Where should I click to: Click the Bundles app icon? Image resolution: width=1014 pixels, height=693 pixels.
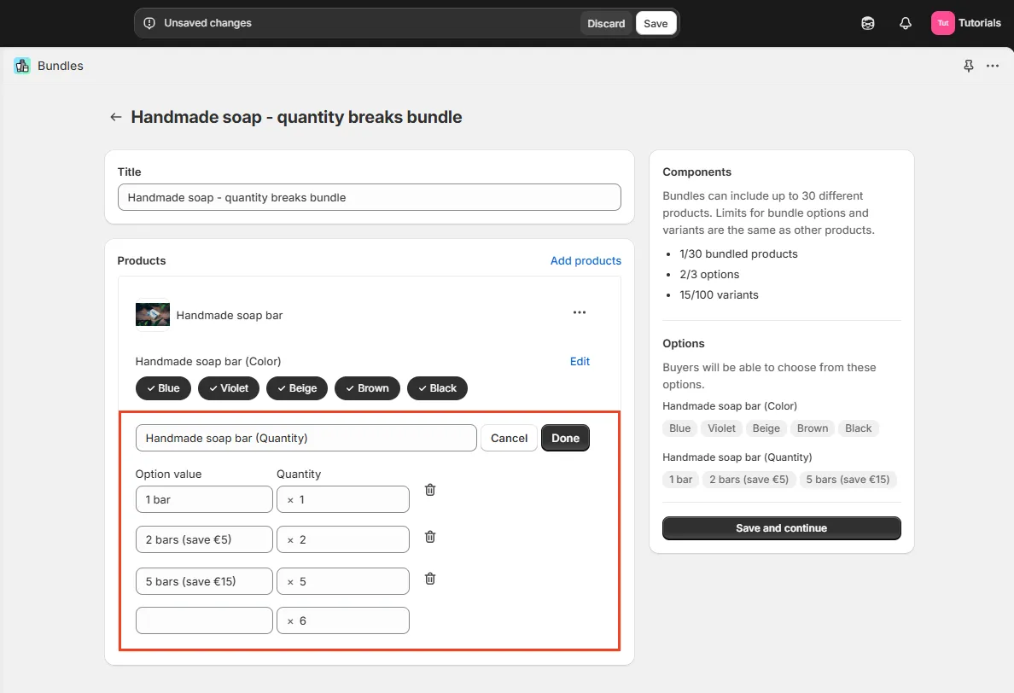coord(21,66)
